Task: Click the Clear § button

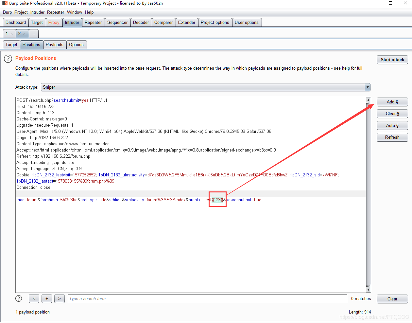Action: coord(392,114)
